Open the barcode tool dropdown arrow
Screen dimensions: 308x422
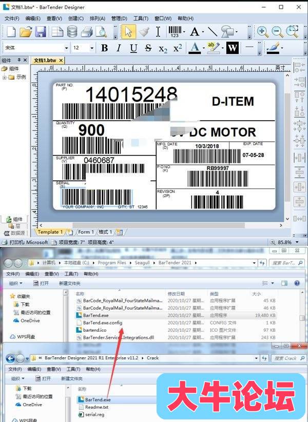[184, 32]
